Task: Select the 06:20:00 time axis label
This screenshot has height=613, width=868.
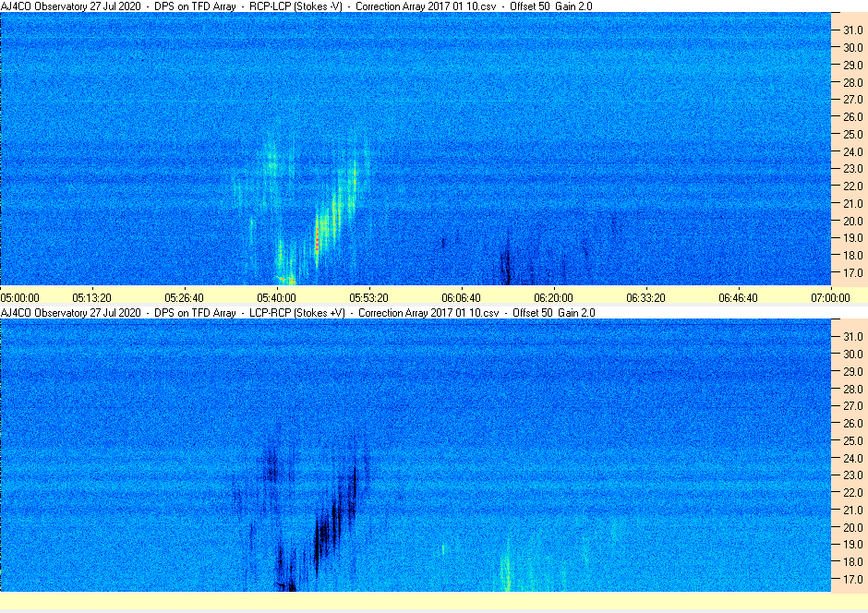Action: click(x=553, y=297)
